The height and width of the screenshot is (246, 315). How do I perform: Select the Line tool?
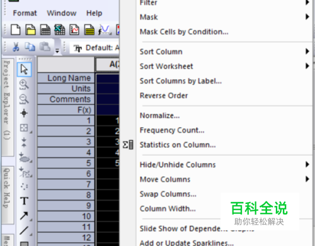point(24,230)
